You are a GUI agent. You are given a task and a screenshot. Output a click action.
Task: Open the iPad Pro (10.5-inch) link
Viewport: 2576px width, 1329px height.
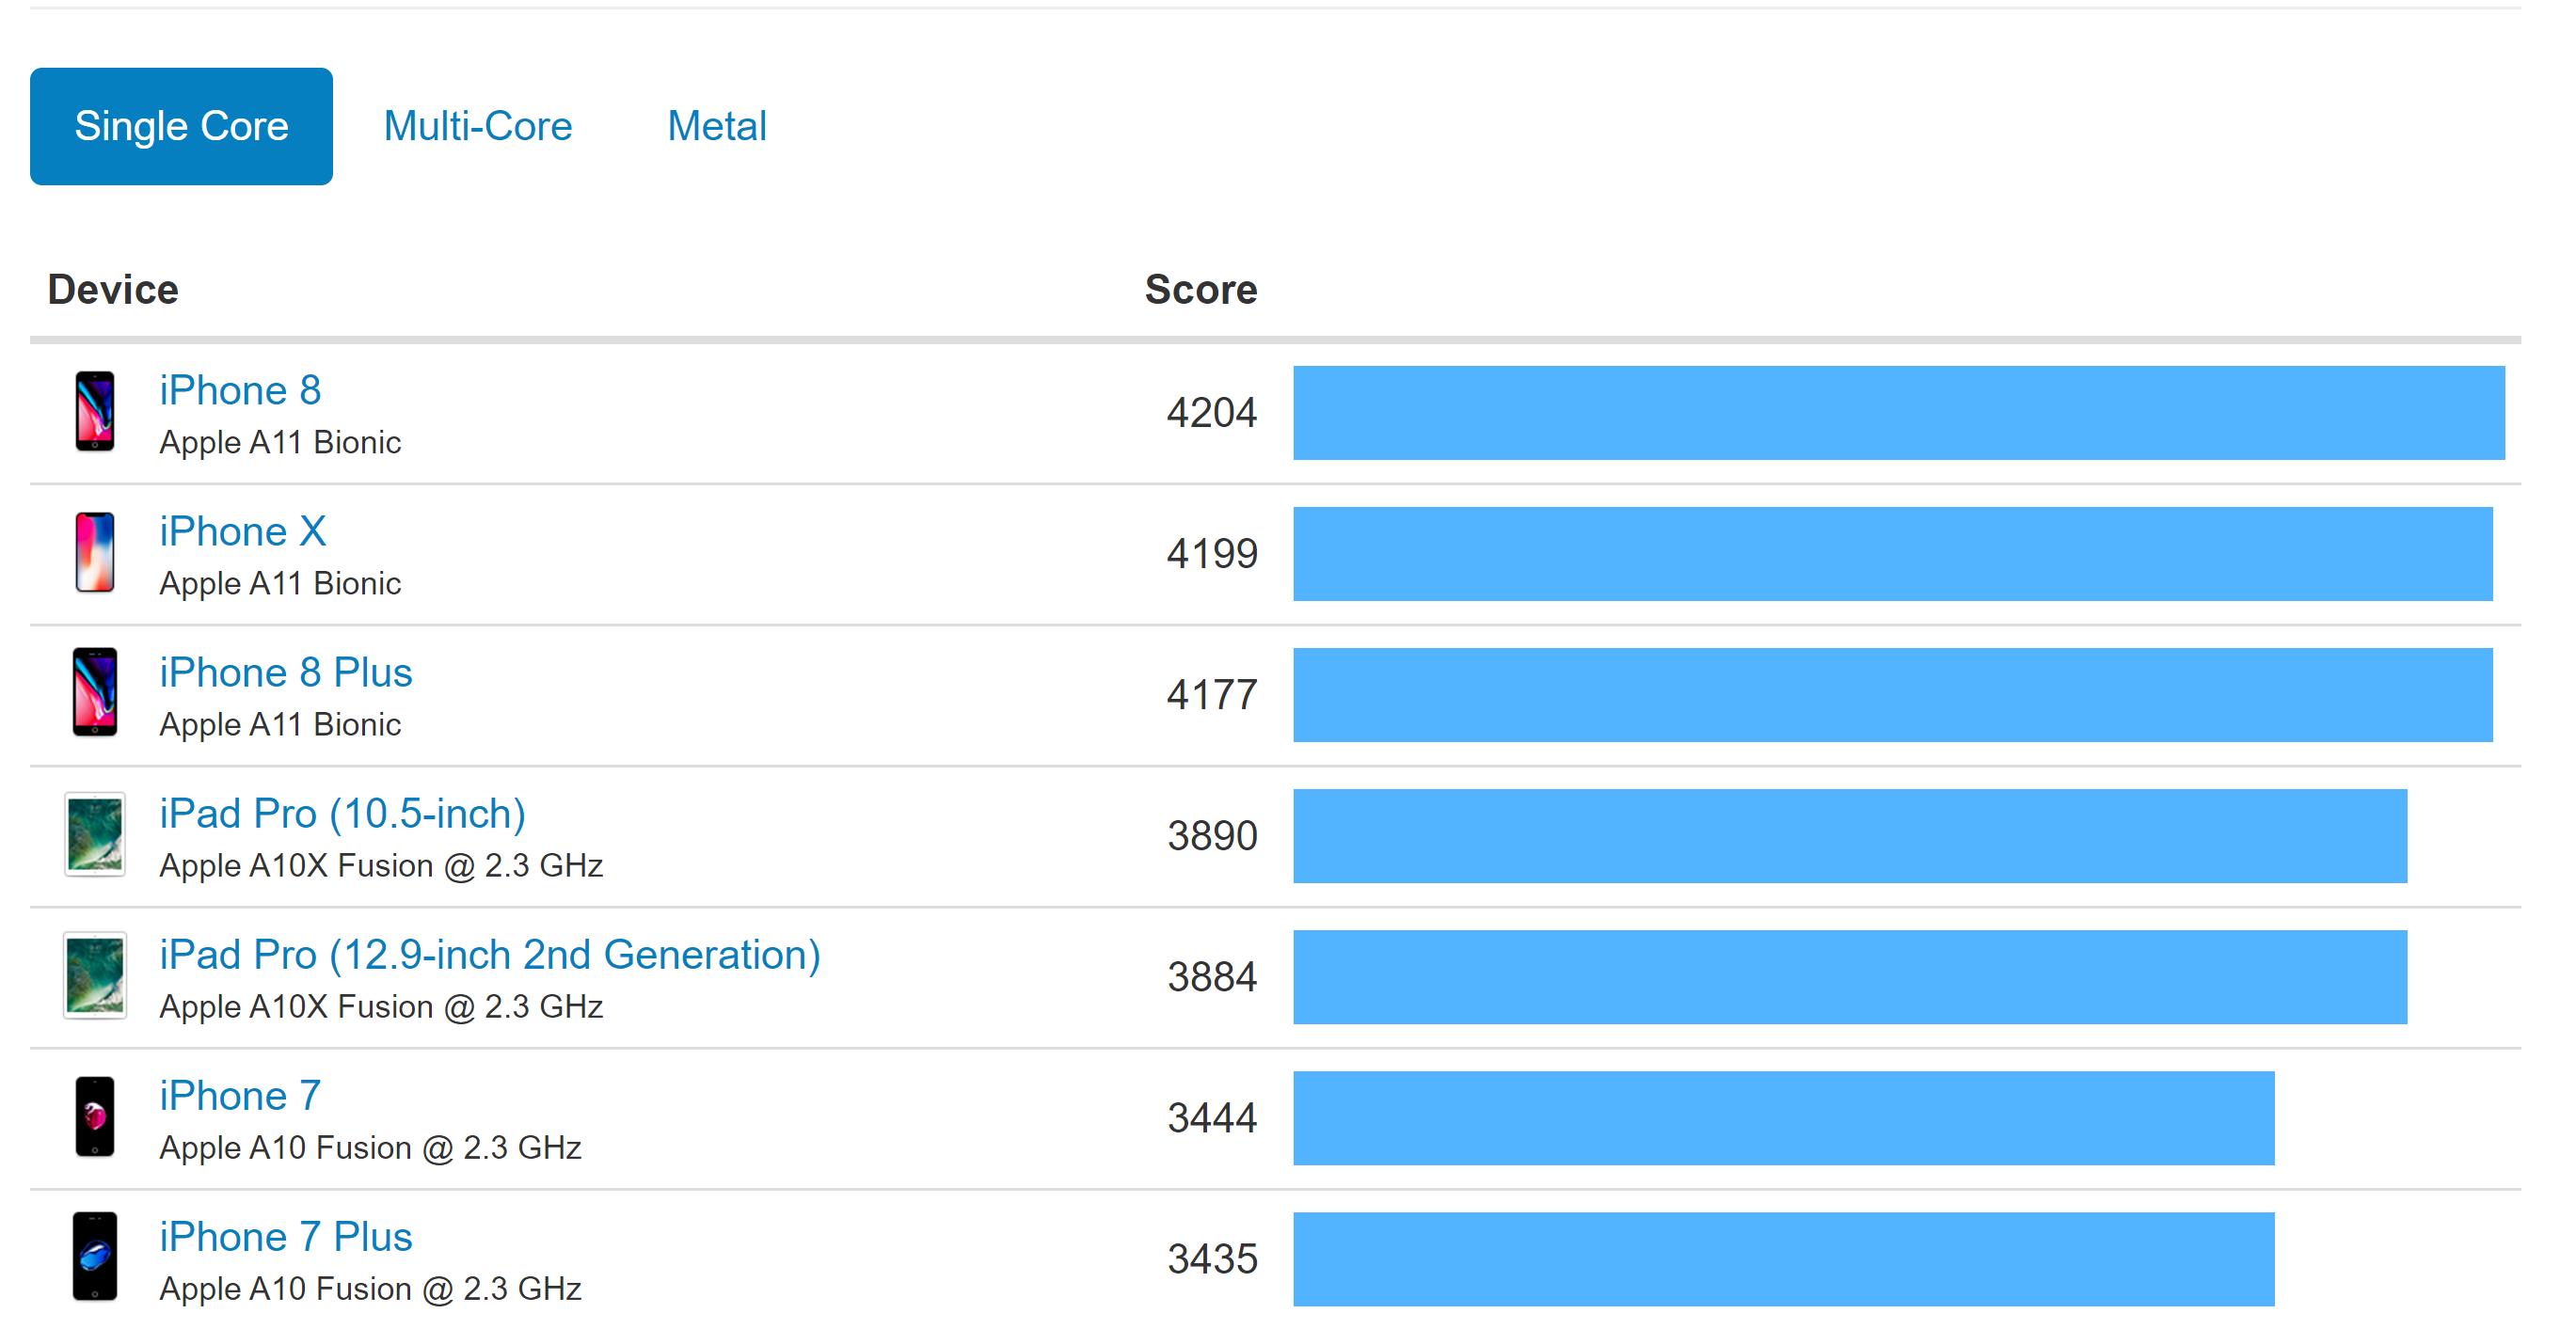343,814
